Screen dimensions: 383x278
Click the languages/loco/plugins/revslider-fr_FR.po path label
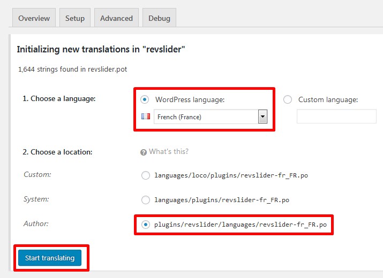(x=231, y=175)
